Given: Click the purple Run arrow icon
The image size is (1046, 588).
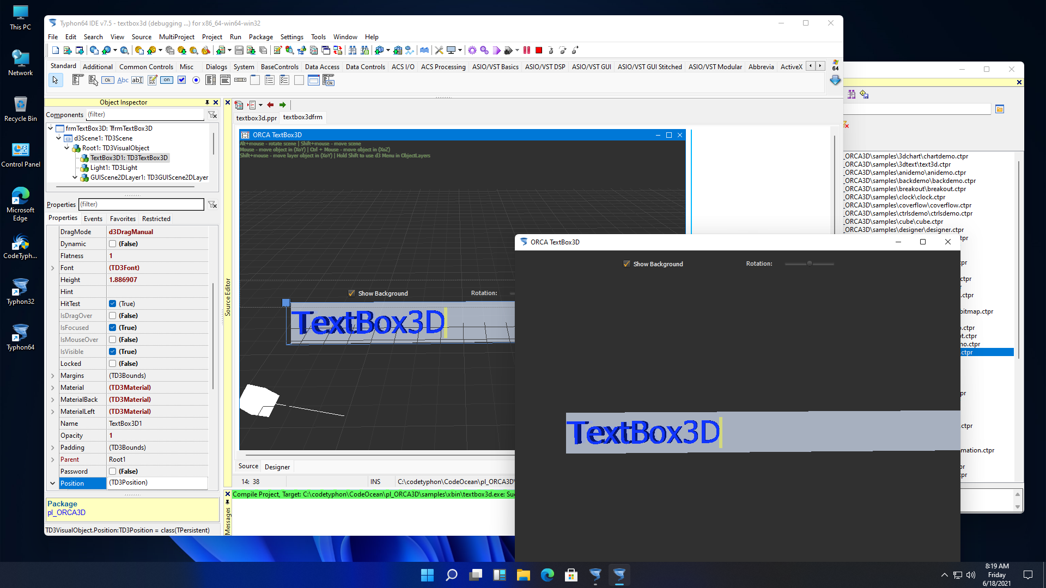Looking at the screenshot, I should tap(496, 51).
